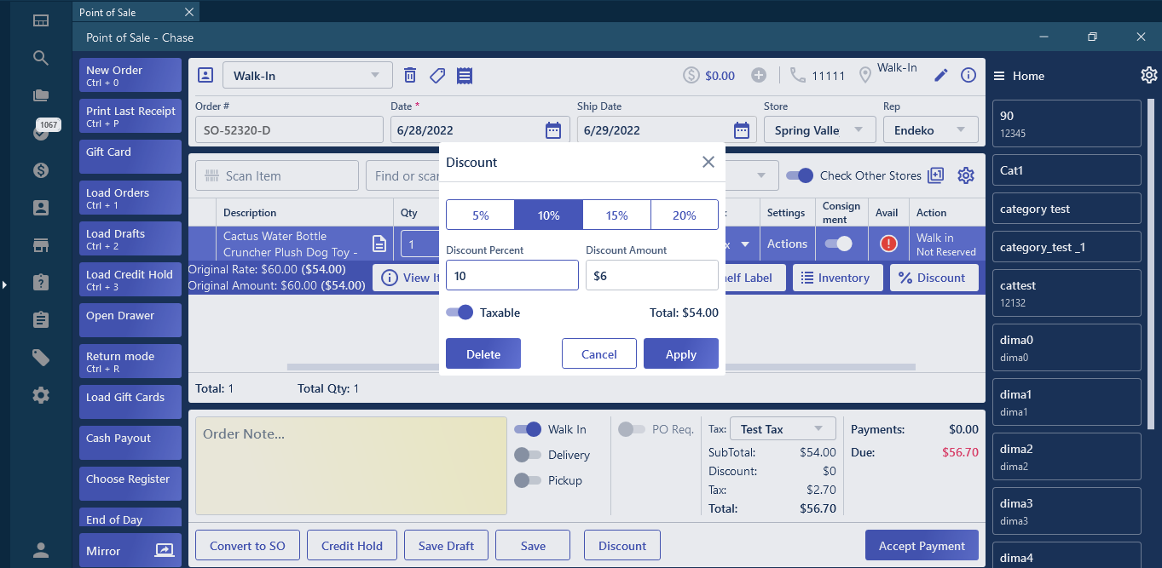
Task: Click the Accept Payment button
Action: [x=922, y=546]
